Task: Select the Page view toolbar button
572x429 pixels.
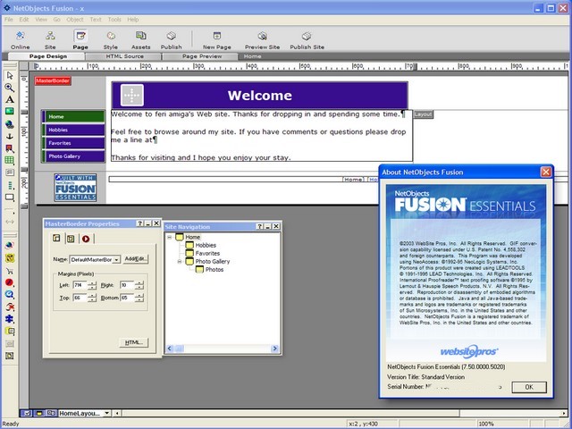Action: pos(80,39)
